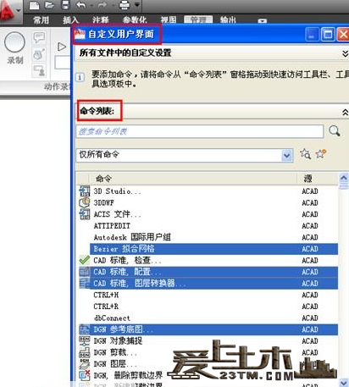The width and height of the screenshot is (349, 387).
Task: Click the green checkmark CAD 标准检查 icon
Action: tap(84, 260)
